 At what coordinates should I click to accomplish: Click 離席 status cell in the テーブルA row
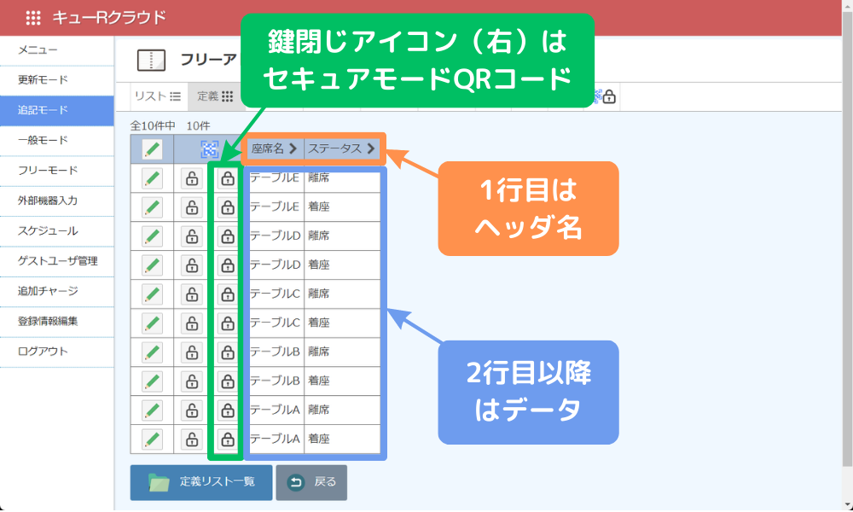(342, 410)
